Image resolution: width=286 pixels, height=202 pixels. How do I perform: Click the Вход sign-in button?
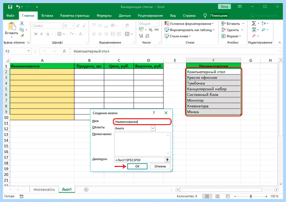pyautogui.click(x=224, y=7)
